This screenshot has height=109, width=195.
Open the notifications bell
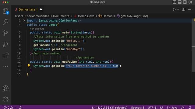190,107
